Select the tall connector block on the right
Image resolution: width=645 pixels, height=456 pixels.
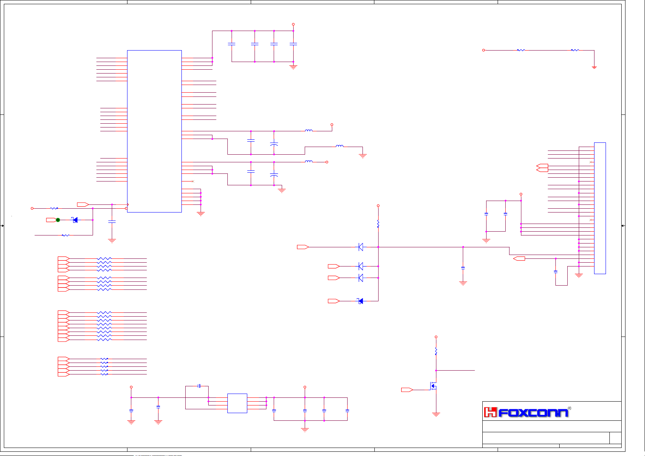point(600,208)
